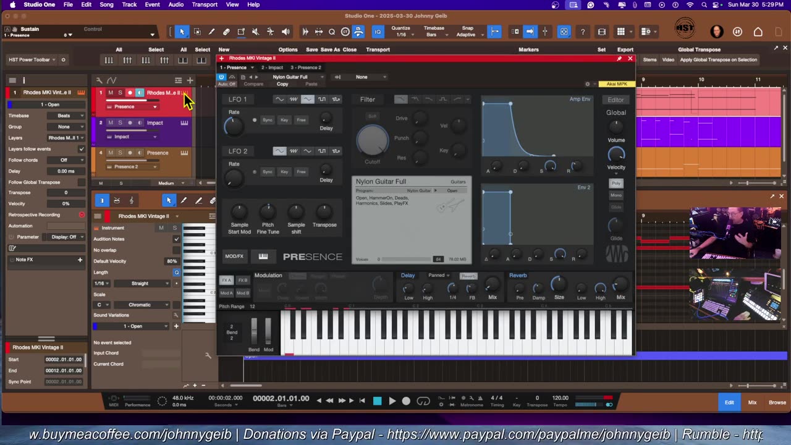Click the Record transport button

[406, 401]
